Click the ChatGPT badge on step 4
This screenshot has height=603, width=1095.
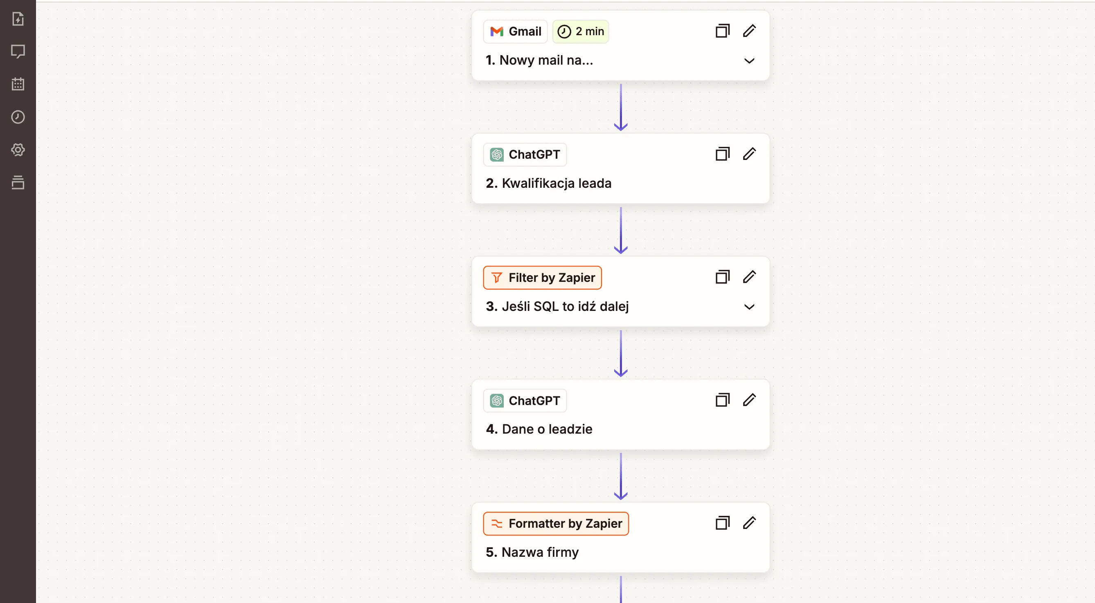(x=525, y=401)
